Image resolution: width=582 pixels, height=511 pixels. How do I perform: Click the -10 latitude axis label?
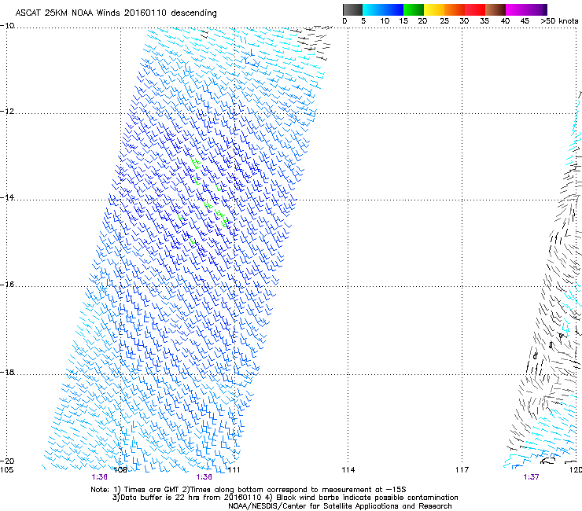tap(7, 25)
